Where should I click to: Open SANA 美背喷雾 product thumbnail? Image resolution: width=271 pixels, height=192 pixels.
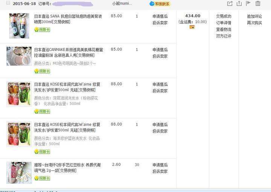tap(19, 26)
